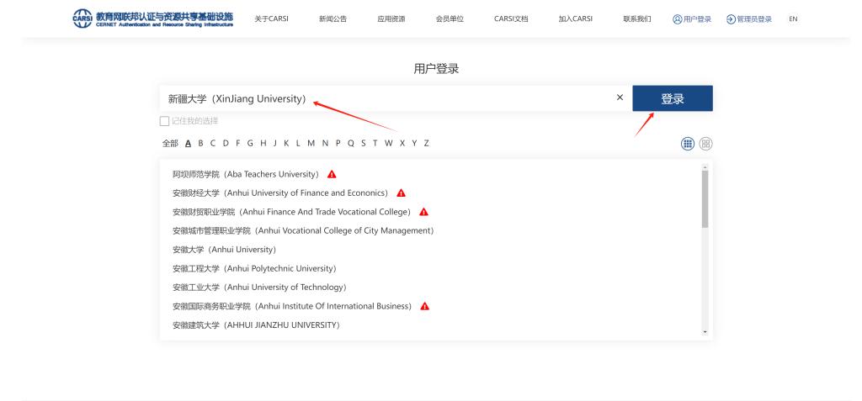Image resolution: width=862 pixels, height=401 pixels.
Task: Select 安徽大学 (Anhui University)
Action: pyautogui.click(x=224, y=250)
